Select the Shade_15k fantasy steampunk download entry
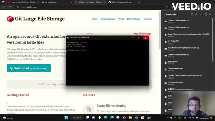The image size is (215, 121). pyautogui.click(x=187, y=35)
